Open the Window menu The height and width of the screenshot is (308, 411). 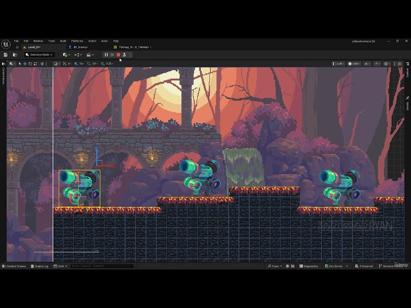point(38,41)
